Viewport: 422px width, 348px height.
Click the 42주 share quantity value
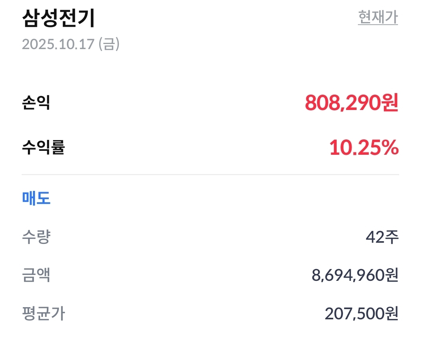click(x=382, y=237)
